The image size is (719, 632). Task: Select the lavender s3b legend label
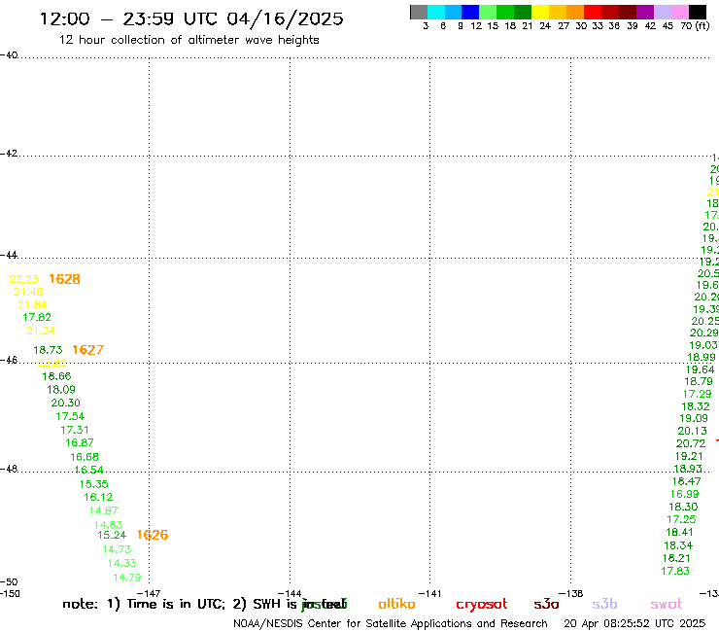coord(604,604)
